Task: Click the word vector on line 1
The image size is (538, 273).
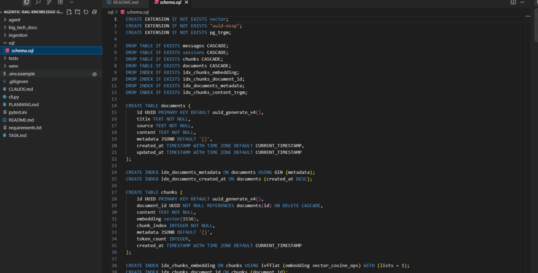Action: click(218, 19)
